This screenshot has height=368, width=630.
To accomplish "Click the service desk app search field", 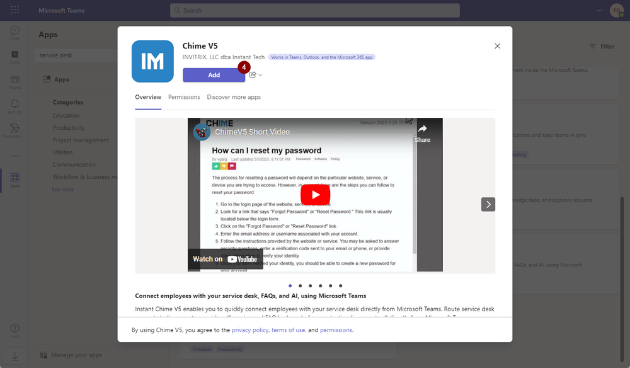I will pos(76,55).
